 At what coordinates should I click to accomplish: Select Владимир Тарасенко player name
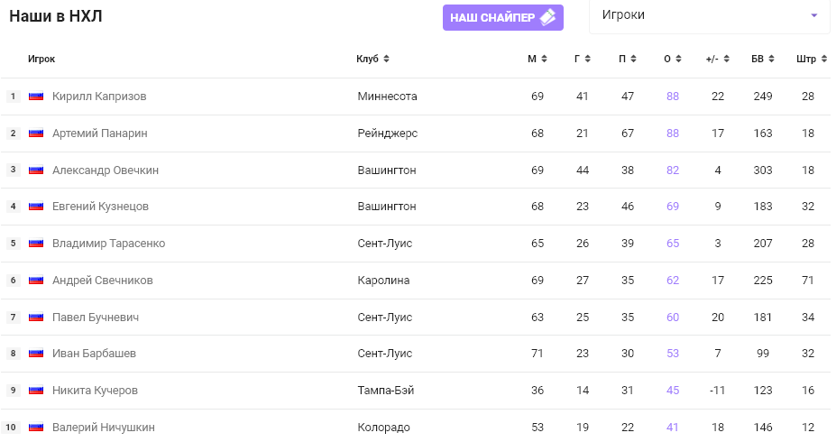point(108,244)
